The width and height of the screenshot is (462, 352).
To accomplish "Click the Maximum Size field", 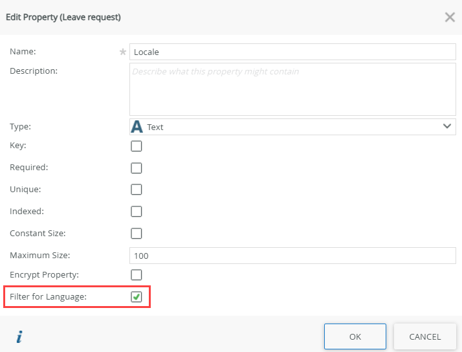I will (292, 256).
